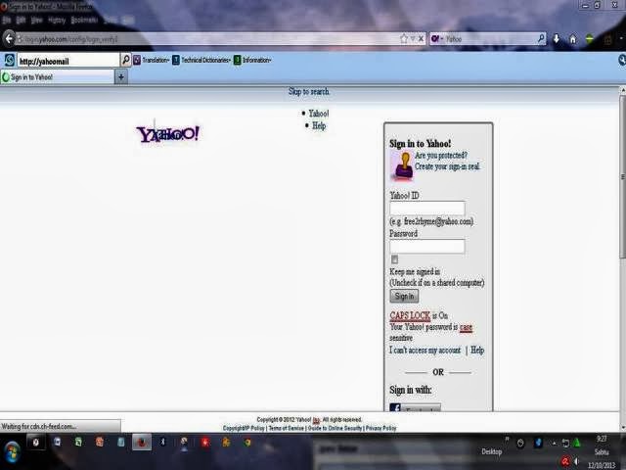Click the magnifier in the Yahoo search box

tap(541, 38)
